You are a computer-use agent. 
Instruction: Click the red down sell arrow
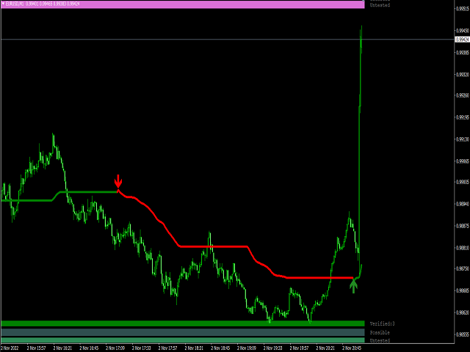point(118,181)
